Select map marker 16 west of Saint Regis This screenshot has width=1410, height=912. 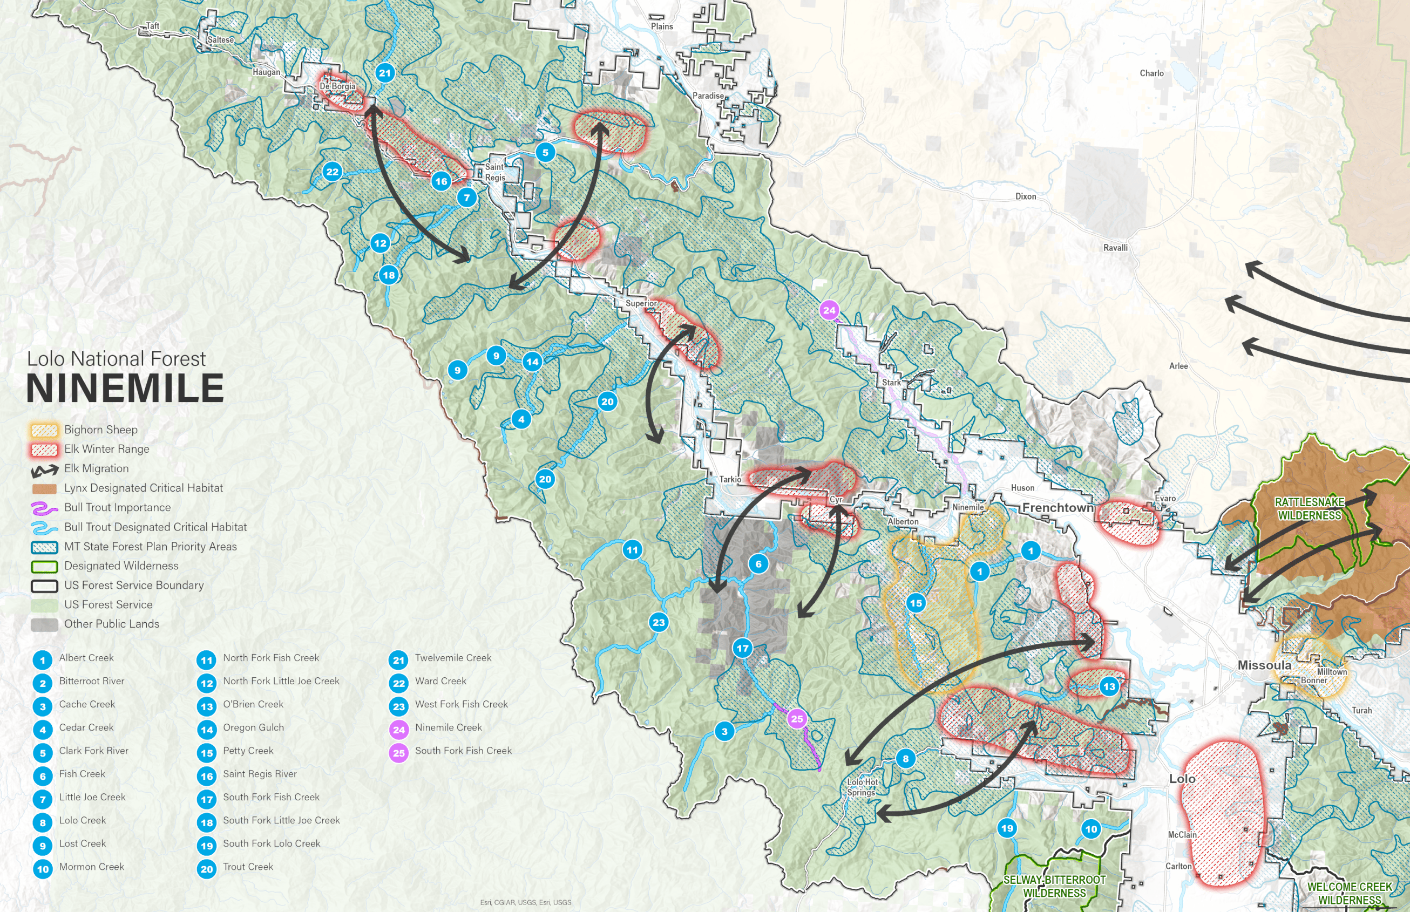point(442,181)
